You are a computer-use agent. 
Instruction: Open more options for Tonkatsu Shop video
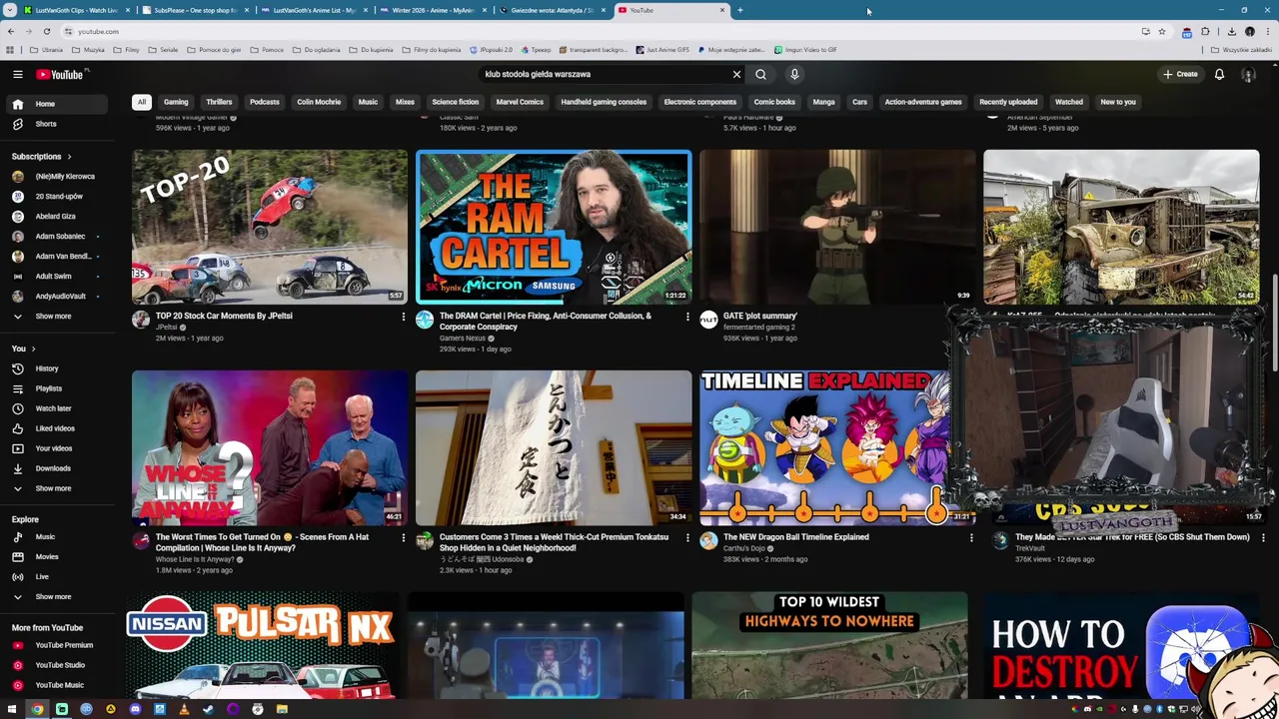pyautogui.click(x=687, y=538)
